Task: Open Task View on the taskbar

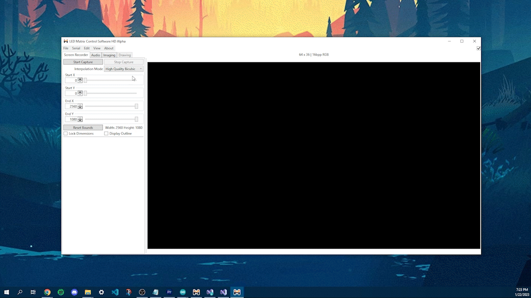Action: [33, 292]
